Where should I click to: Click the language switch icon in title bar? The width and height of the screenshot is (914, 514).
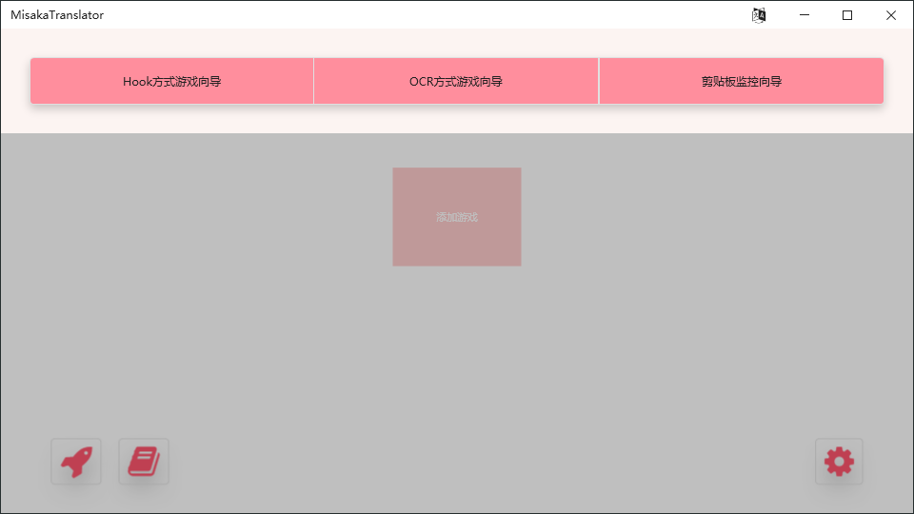click(x=759, y=15)
